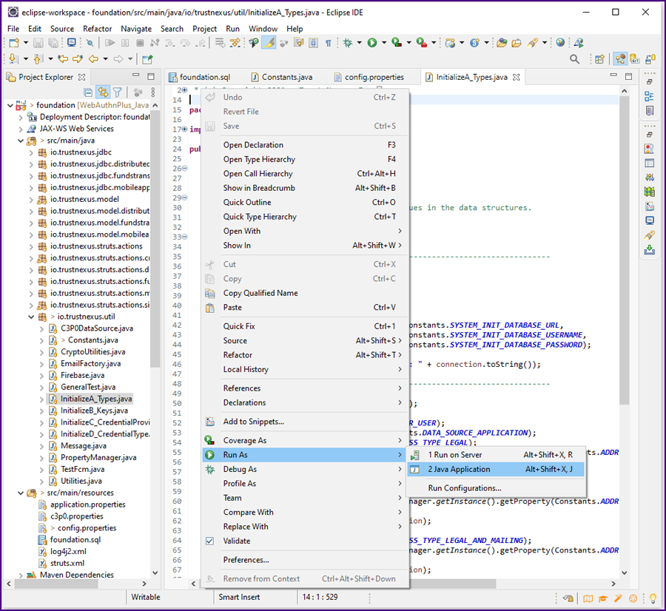The height and width of the screenshot is (611, 666).
Task: Click Run Configurations... in the submenu
Action: [496, 488]
